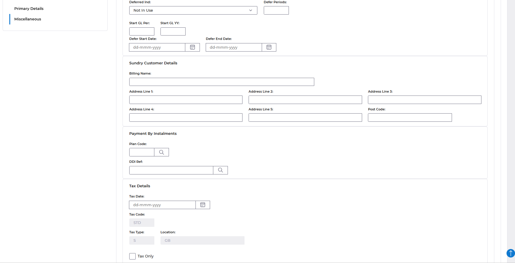The image size is (515, 263).
Task: Enable the Tax Only checkbox
Action: (x=132, y=256)
